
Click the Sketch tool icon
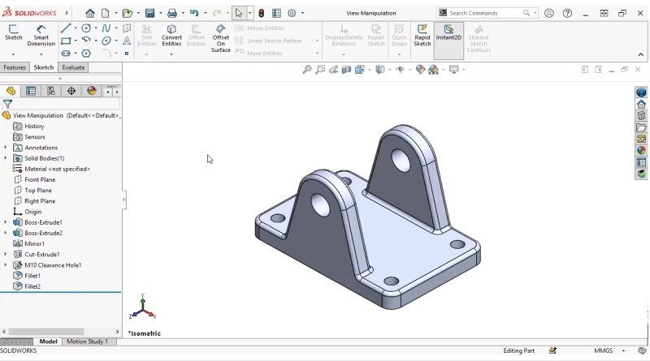coord(14,32)
